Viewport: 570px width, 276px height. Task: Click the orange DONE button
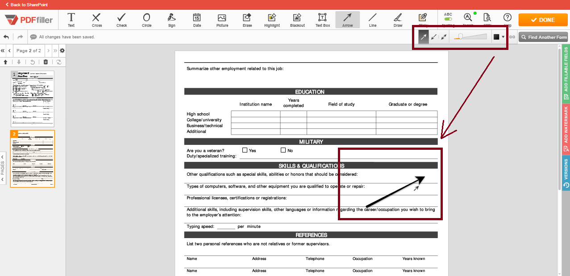pos(543,20)
